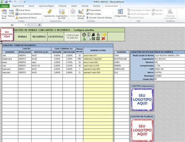Open the Arquivo file tab
The width and height of the screenshot is (185, 142).
pyautogui.click(x=5, y=6)
